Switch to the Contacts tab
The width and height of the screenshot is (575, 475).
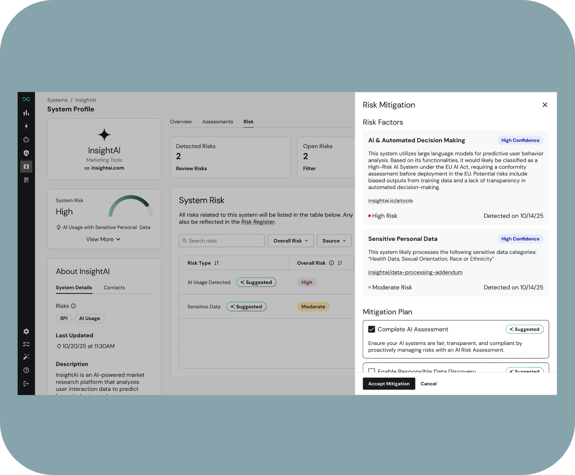pos(114,288)
